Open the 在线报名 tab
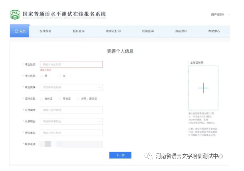The image size is (244, 171). [45, 31]
